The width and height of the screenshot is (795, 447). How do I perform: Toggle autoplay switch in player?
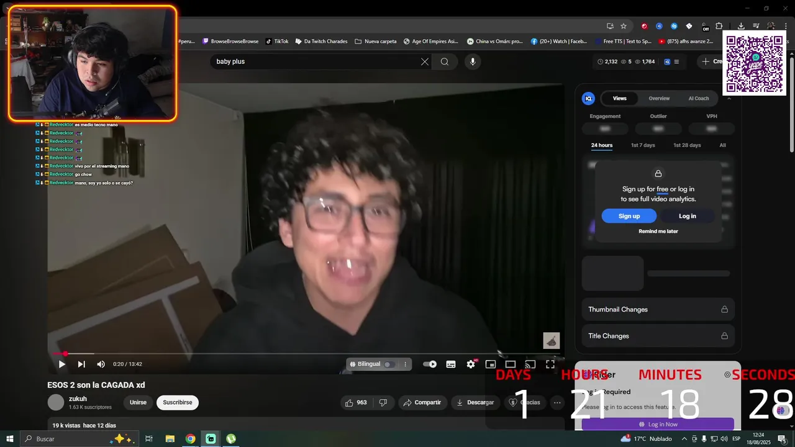430,364
